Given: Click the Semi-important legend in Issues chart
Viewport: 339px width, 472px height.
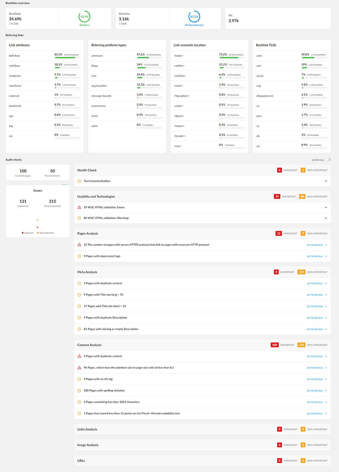Looking at the screenshot, I should [45, 233].
